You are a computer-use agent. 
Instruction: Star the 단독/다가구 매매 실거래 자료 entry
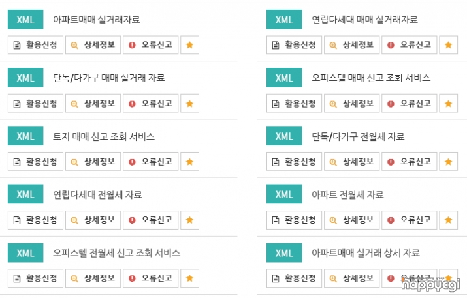pyautogui.click(x=189, y=104)
